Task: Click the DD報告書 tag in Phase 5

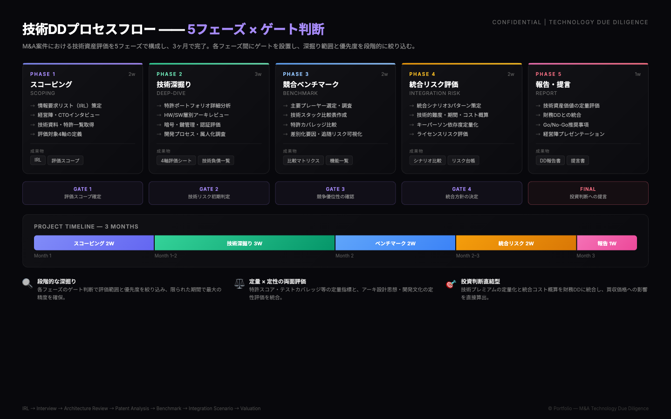Action: [550, 161]
